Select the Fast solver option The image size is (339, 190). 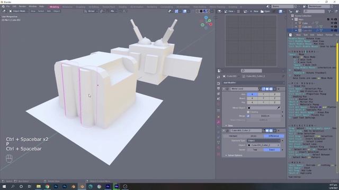click(255, 150)
